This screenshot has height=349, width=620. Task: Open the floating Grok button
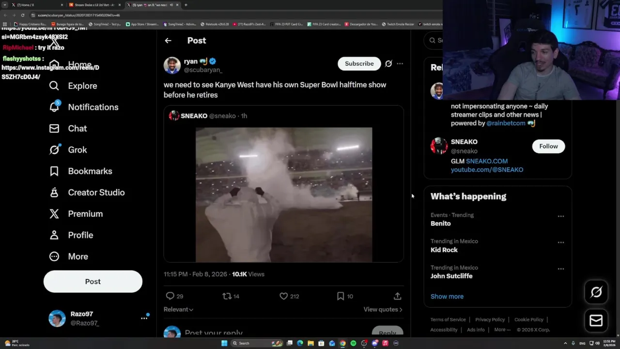tap(596, 292)
